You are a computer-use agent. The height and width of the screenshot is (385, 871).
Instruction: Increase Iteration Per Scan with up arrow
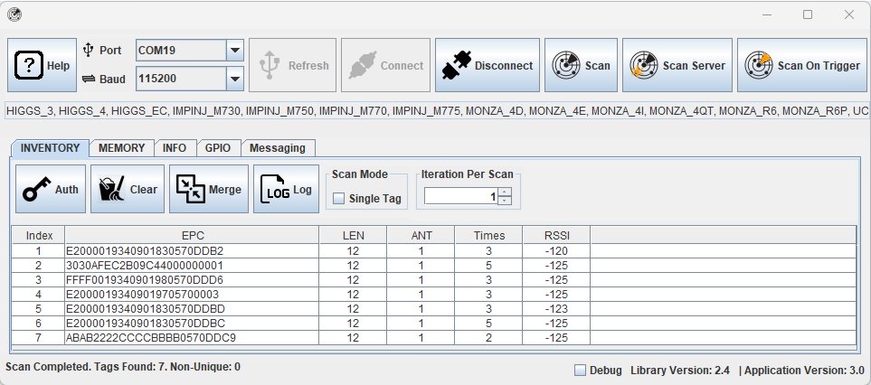(x=505, y=192)
